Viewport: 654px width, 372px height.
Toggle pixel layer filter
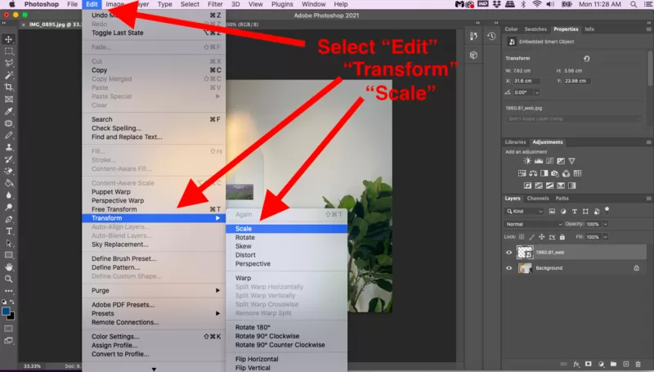tap(553, 212)
